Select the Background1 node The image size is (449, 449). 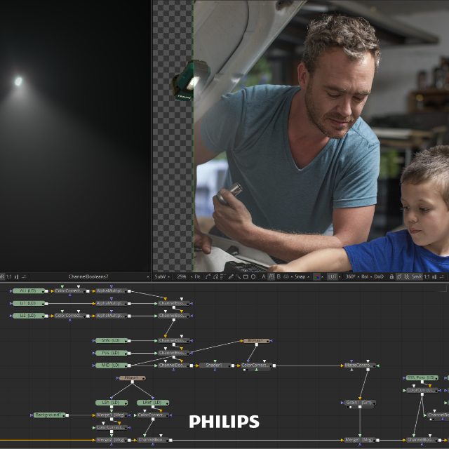pos(48,415)
